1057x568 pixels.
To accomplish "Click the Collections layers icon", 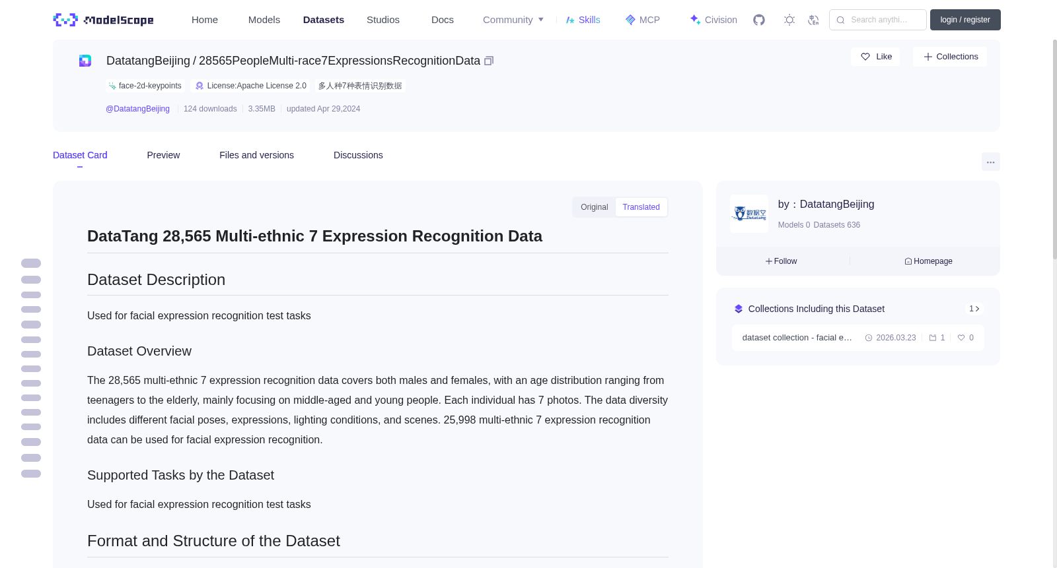I will [739, 309].
